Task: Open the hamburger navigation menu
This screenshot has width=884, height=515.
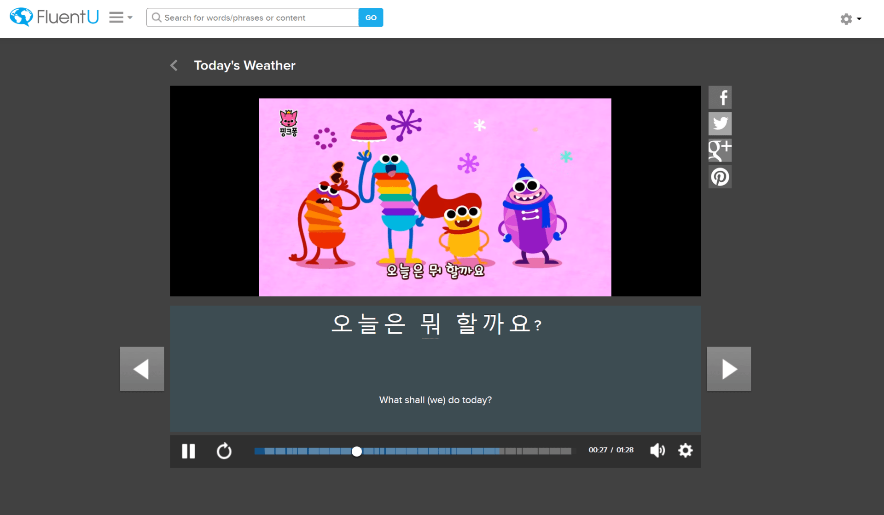Action: click(x=116, y=17)
